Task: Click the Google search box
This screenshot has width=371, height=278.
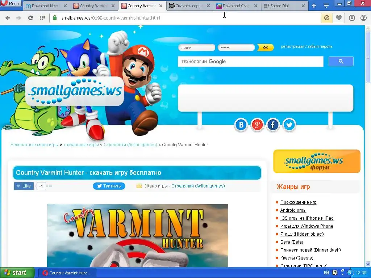Action: (x=251, y=62)
